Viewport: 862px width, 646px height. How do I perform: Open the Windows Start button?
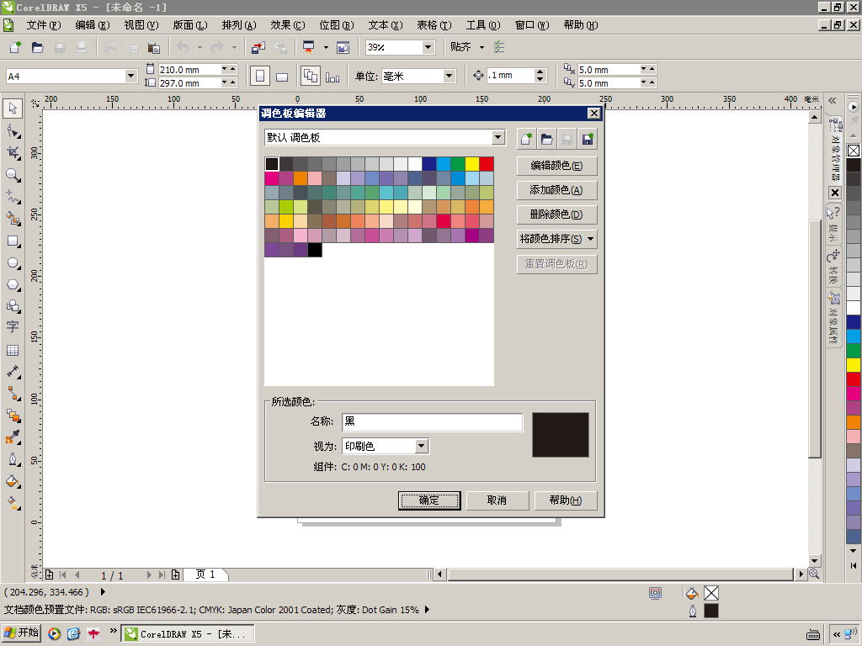tap(21, 633)
